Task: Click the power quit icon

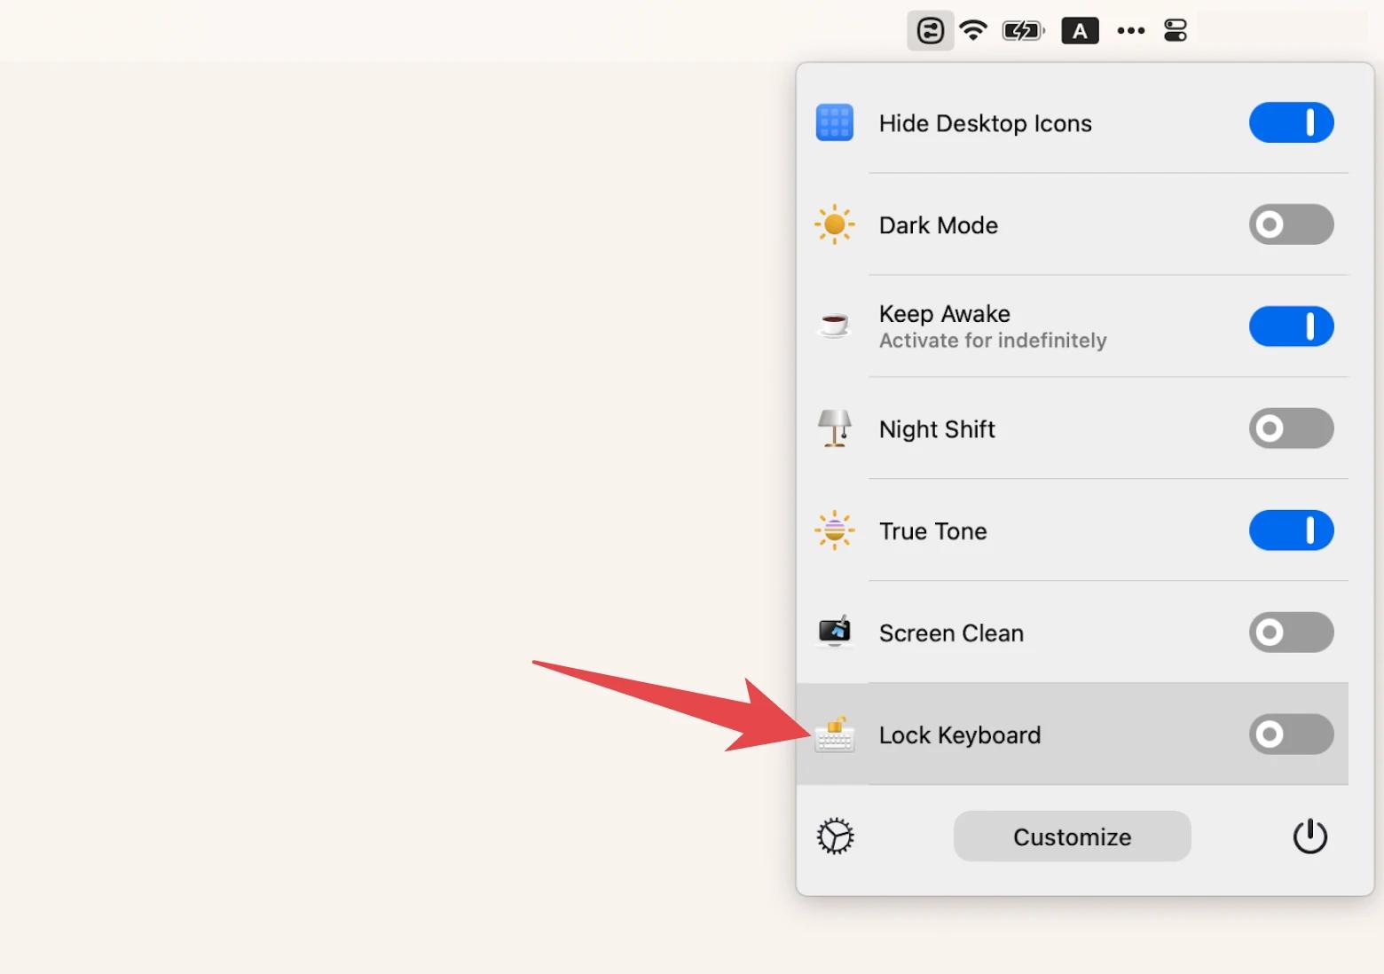Action: coord(1309,837)
